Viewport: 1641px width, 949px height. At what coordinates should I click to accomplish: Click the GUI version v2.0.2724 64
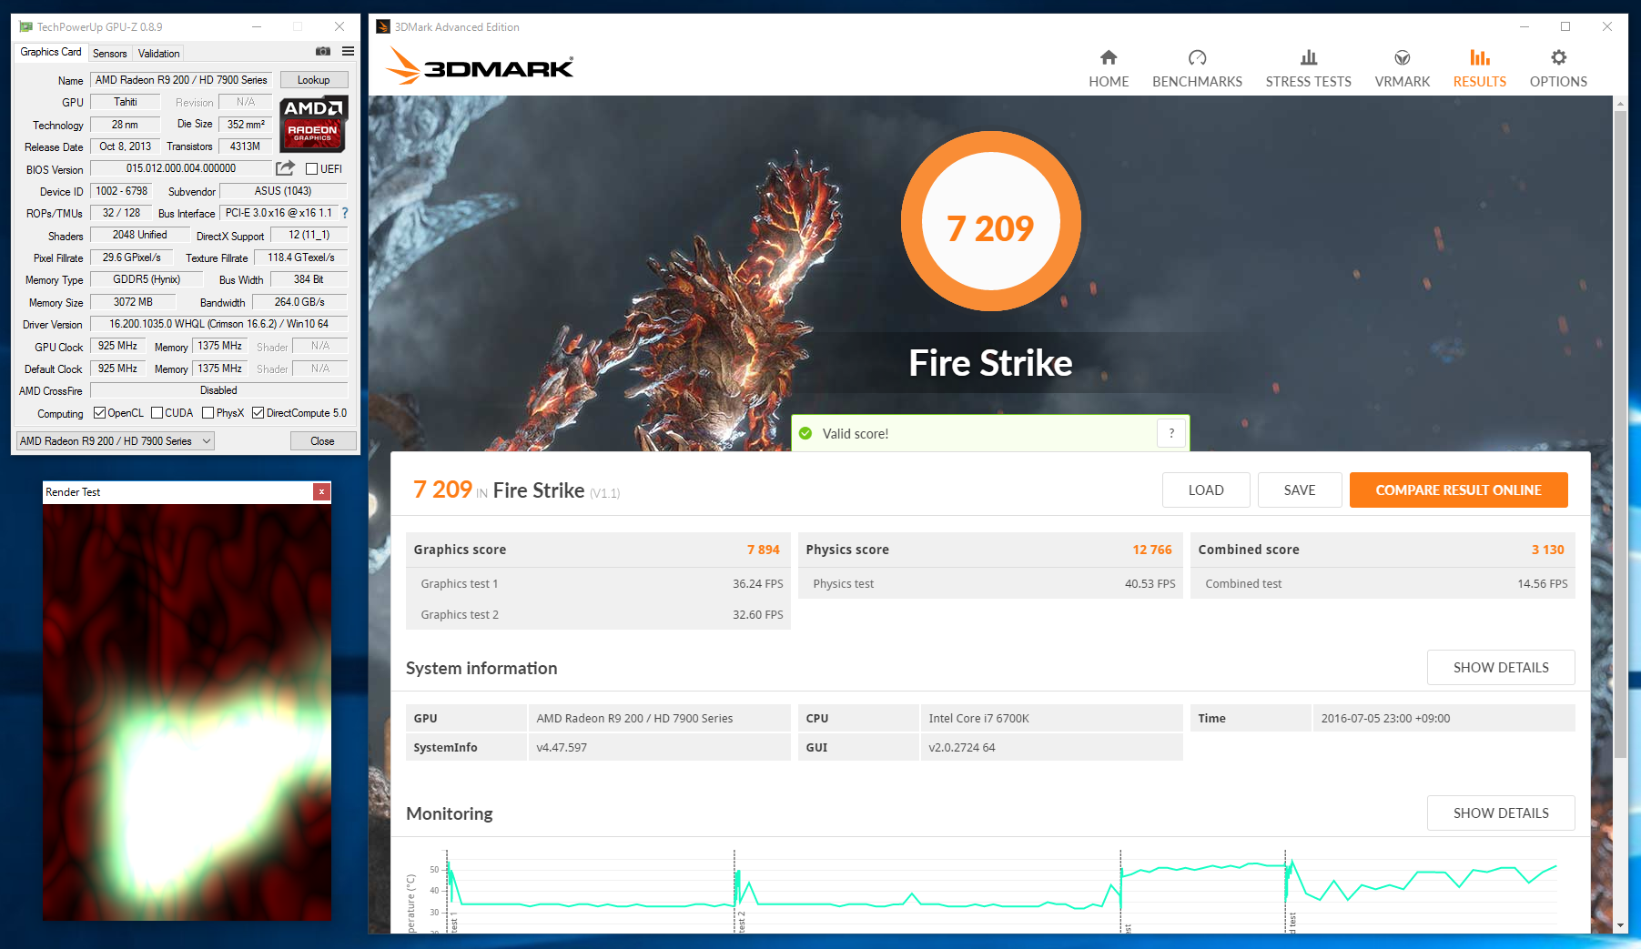961,747
